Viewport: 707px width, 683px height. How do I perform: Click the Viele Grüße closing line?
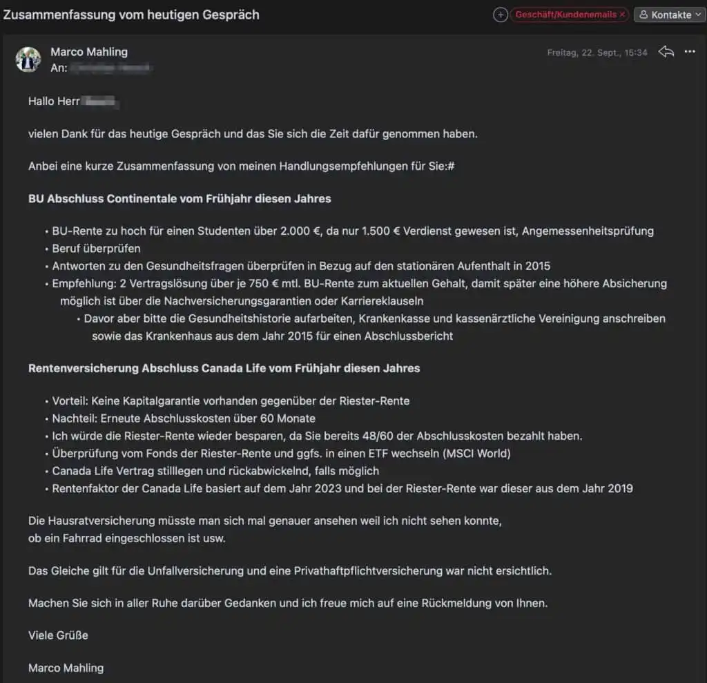(x=58, y=635)
